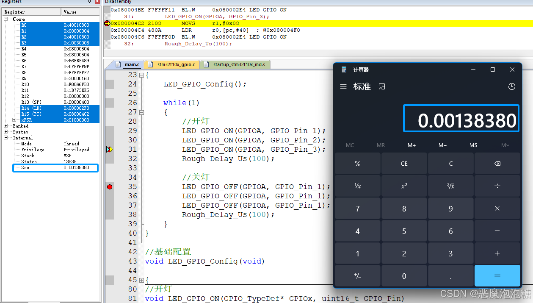
Task: Click digit 5 on Calculator keypad
Action: tap(404, 231)
